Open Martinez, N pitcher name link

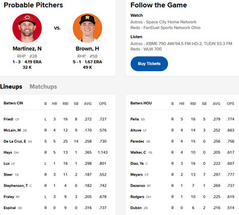(27, 48)
